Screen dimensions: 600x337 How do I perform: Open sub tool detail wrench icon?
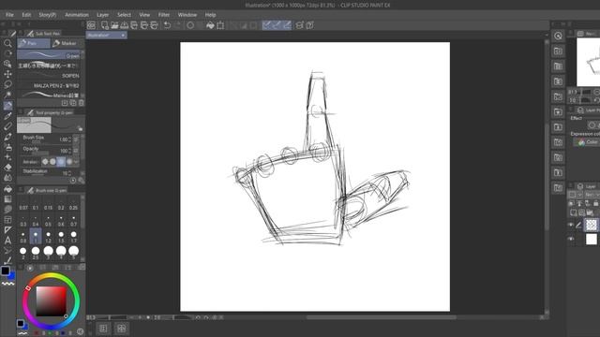(x=82, y=180)
